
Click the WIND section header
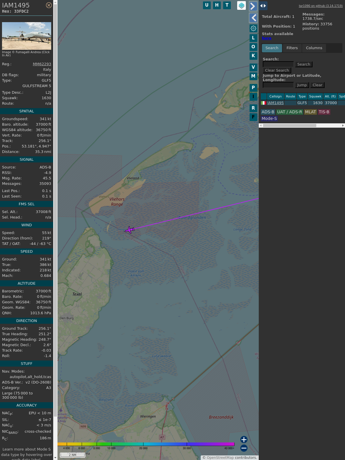tap(26, 225)
